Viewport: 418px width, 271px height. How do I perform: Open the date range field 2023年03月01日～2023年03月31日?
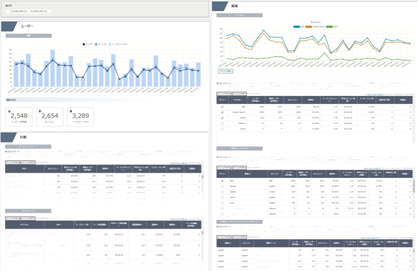pos(30,11)
